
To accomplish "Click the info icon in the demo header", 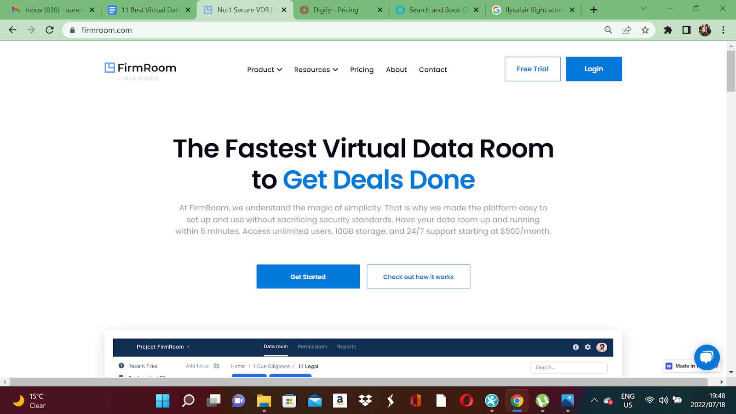I will point(575,347).
